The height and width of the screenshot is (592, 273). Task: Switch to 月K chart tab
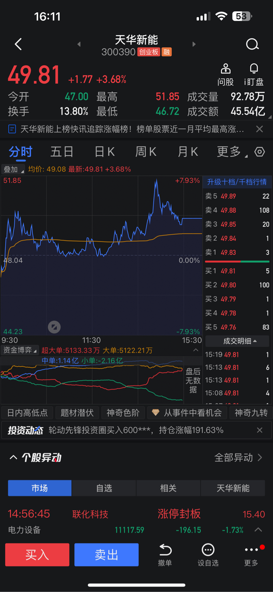coord(188,152)
